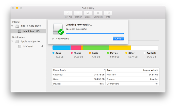Click the Audio legend label
This screenshot has width=176, height=107.
[x=95, y=53]
